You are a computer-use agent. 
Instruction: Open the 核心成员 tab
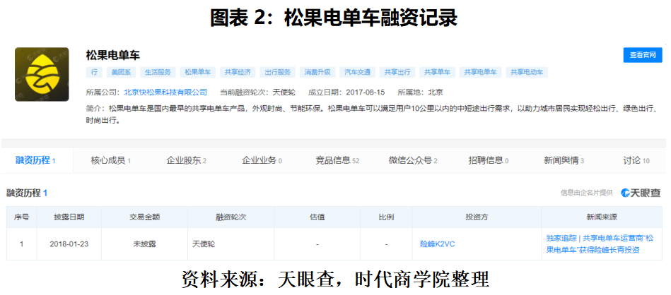(111, 160)
